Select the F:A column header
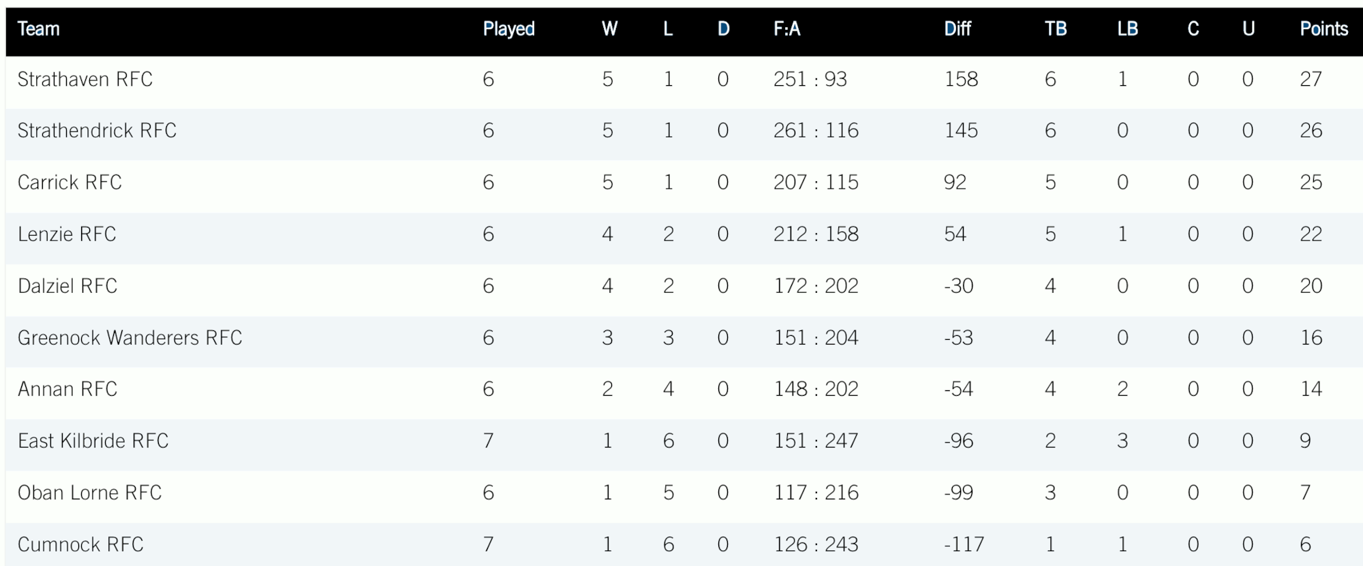This screenshot has width=1363, height=566. (786, 29)
